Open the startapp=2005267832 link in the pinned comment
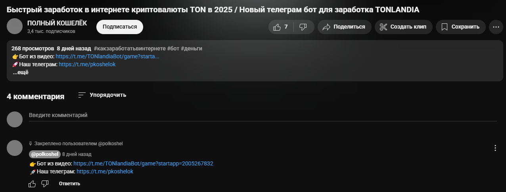506x192 pixels. click(x=144, y=163)
